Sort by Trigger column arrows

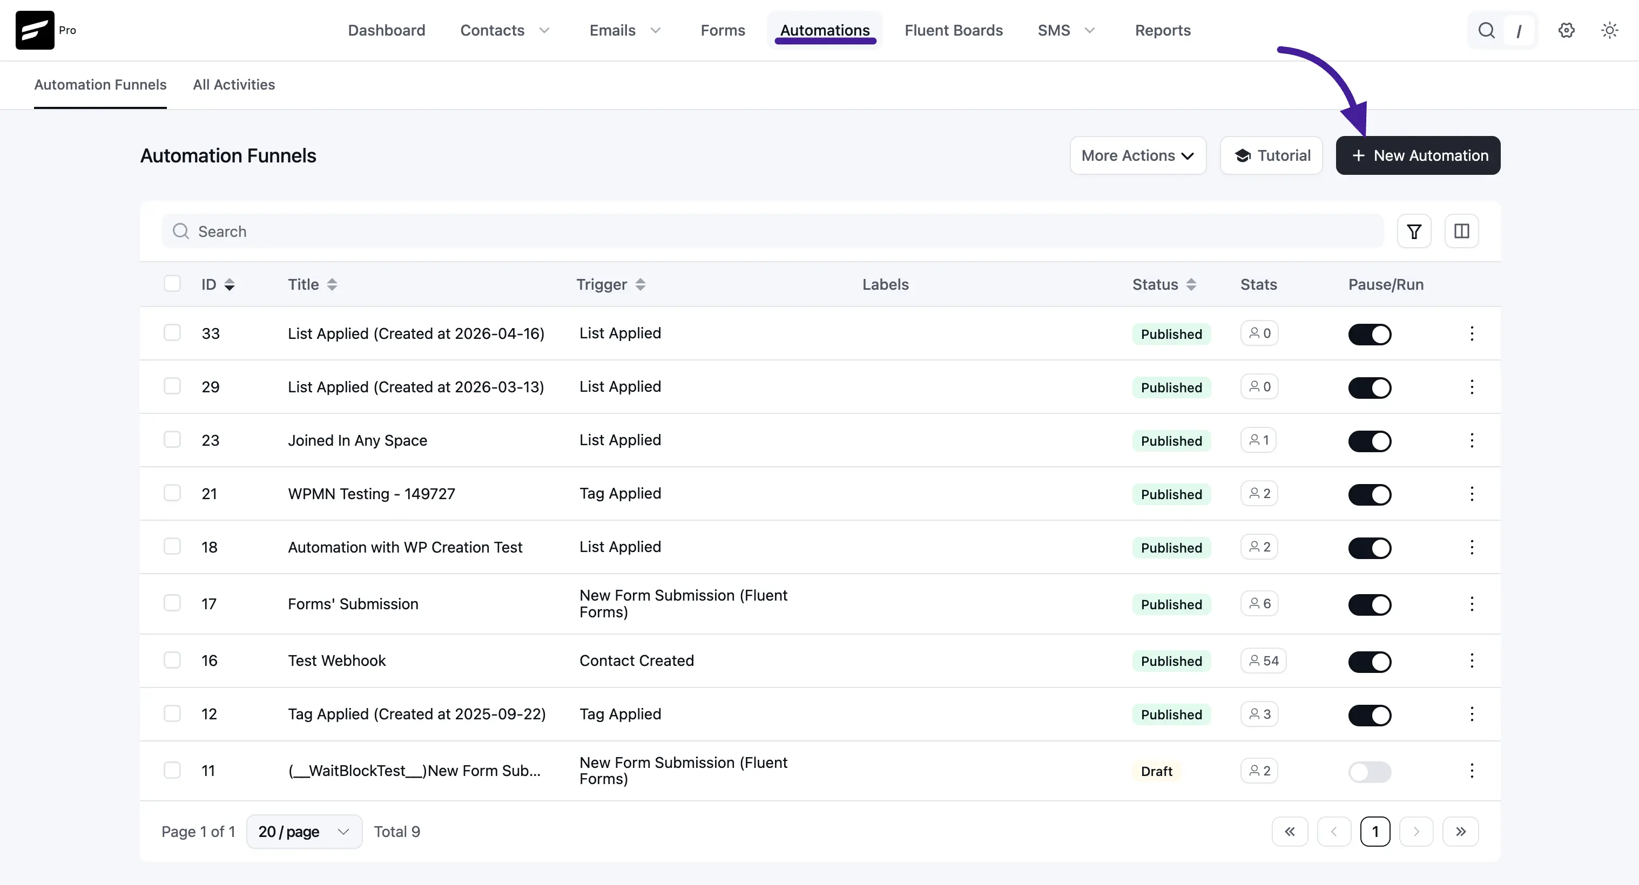[640, 285]
